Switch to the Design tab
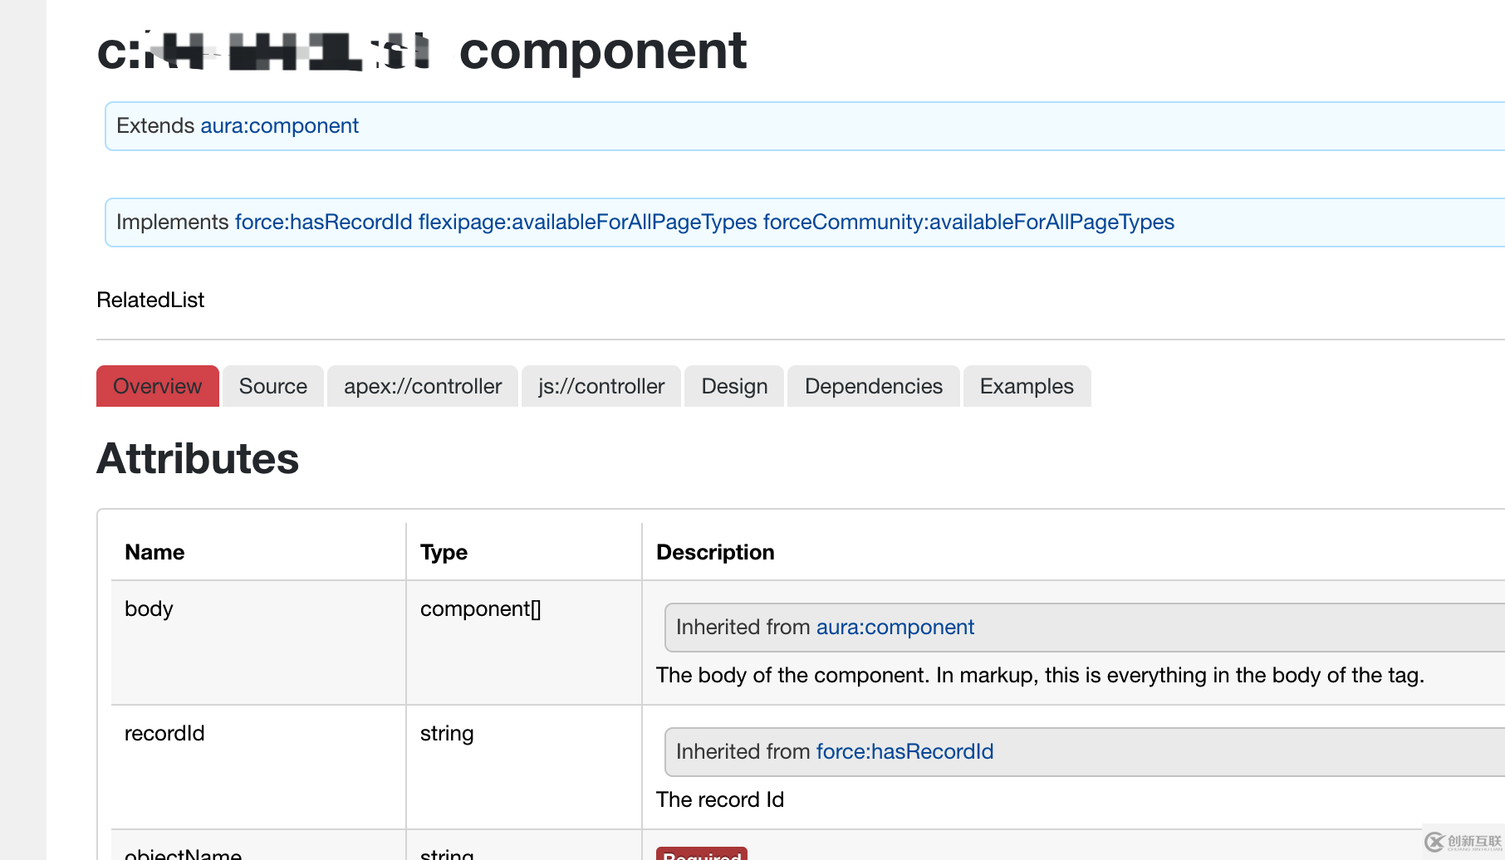The image size is (1505, 860). tap(734, 386)
